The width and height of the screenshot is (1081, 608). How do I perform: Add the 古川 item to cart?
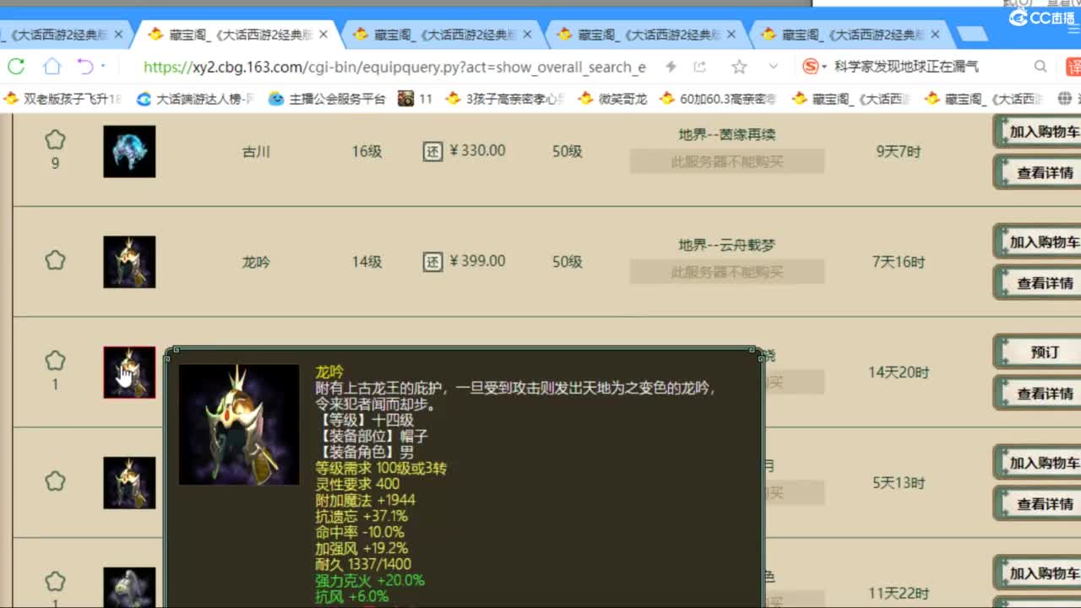pos(1039,132)
